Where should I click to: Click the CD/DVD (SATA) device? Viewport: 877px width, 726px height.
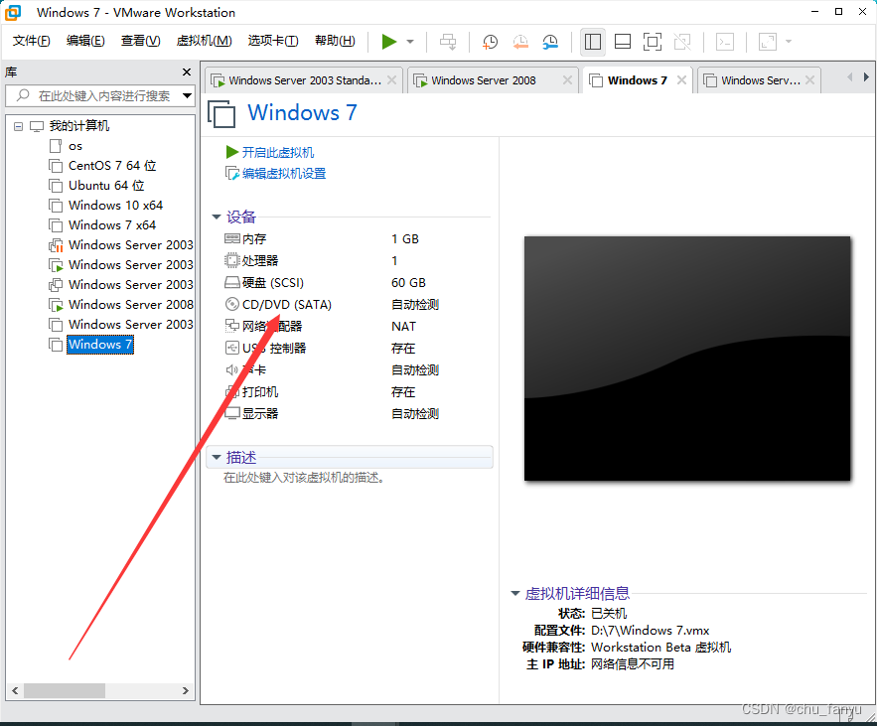[286, 304]
